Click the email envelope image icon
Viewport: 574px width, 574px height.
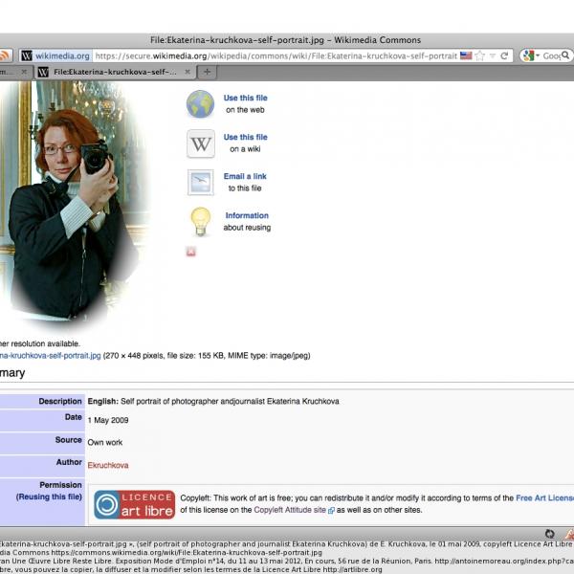pos(201,183)
